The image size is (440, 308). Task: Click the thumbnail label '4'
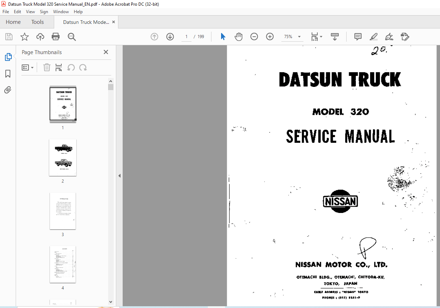pyautogui.click(x=63, y=288)
